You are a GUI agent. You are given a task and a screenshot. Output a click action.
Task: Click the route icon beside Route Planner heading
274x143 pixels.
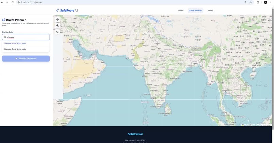3,20
